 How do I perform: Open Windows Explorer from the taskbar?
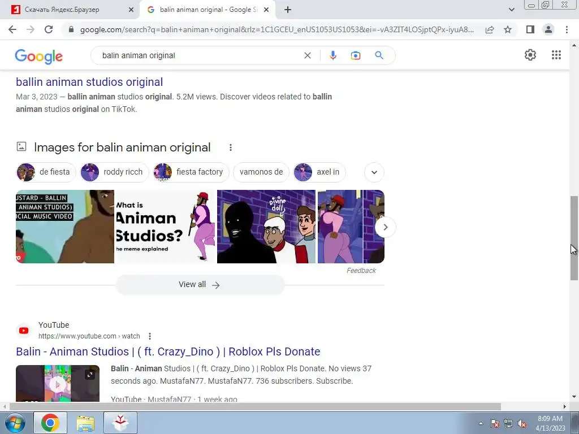click(x=85, y=423)
